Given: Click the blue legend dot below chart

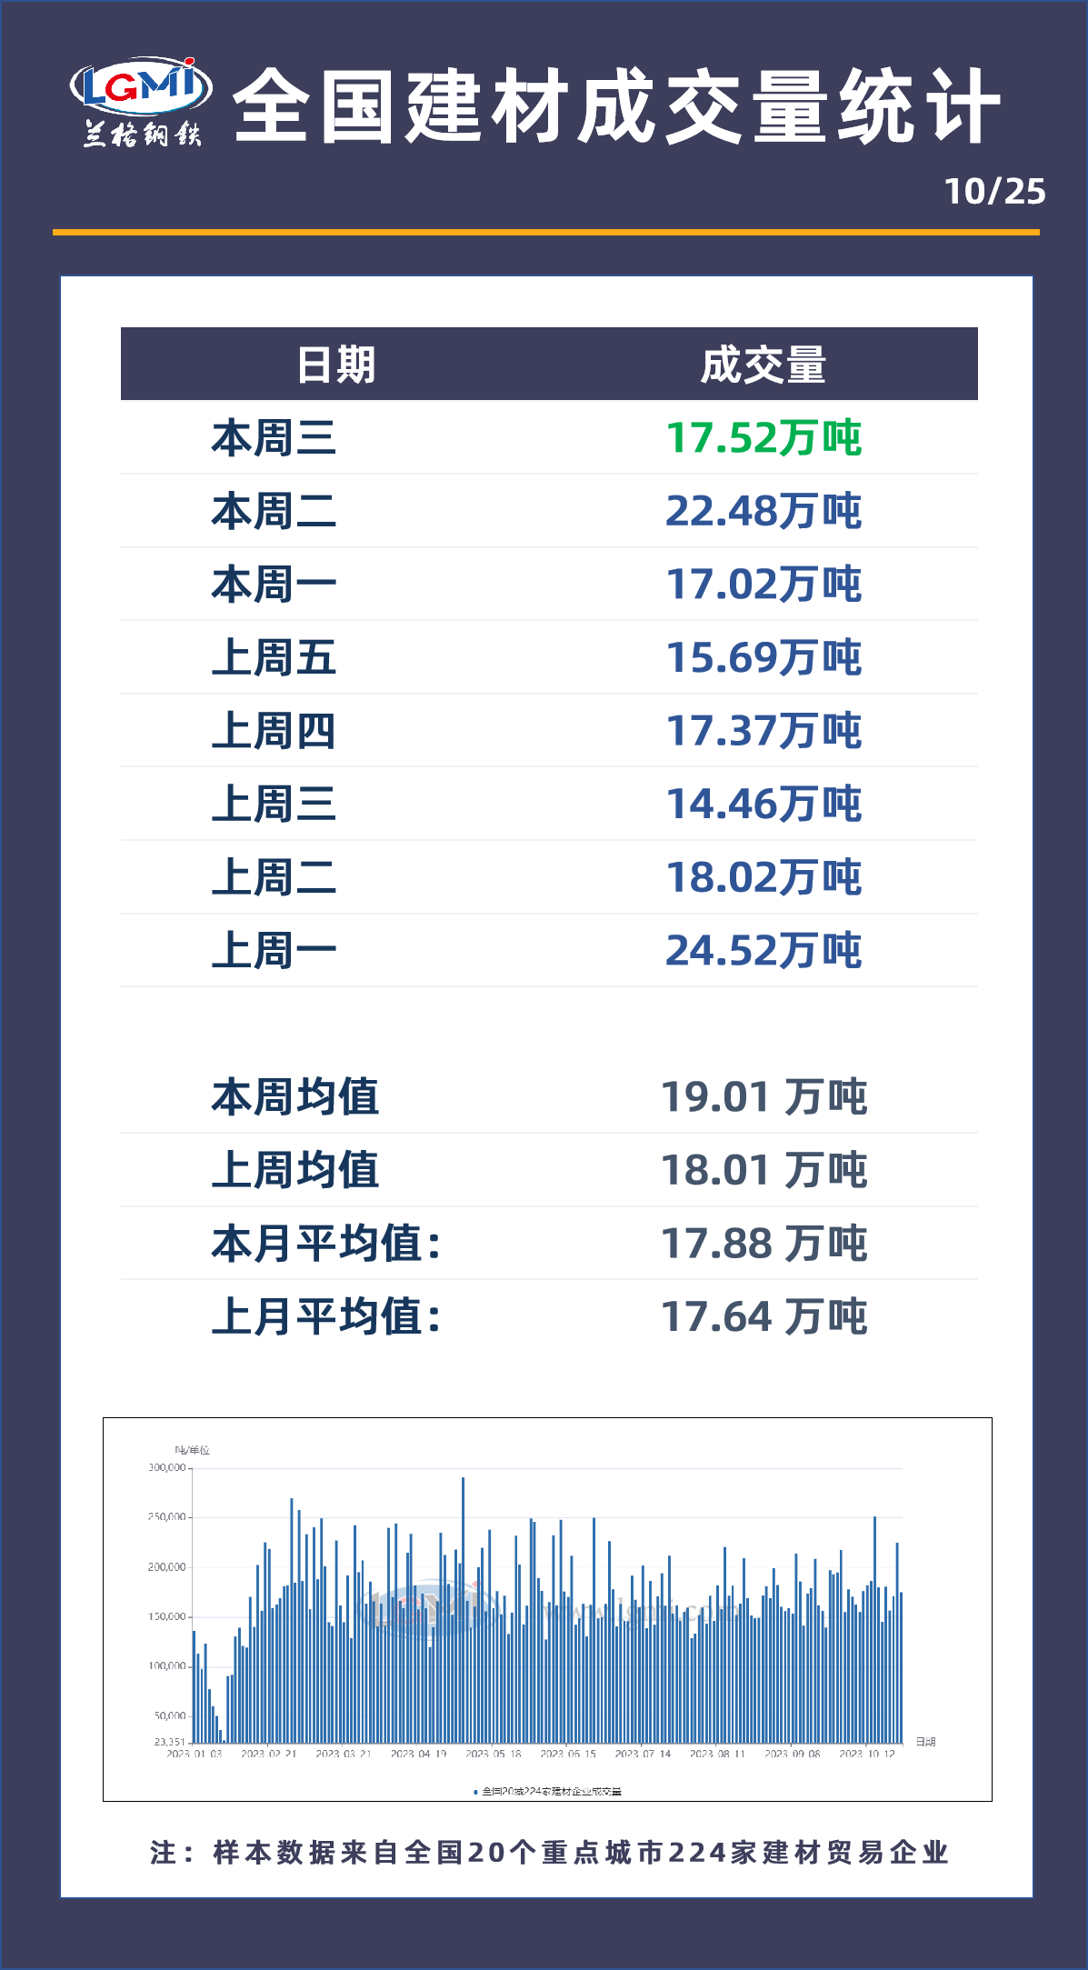Looking at the screenshot, I should pyautogui.click(x=475, y=1792).
